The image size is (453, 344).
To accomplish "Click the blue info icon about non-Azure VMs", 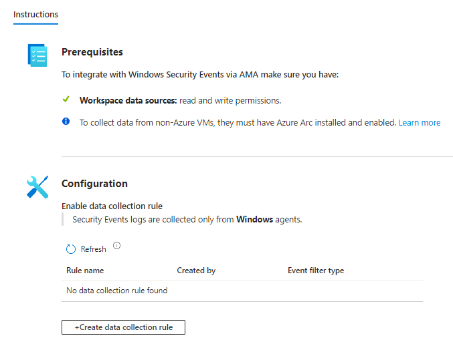I will coord(66,122).
